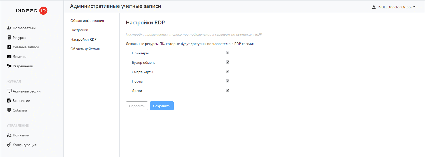Disable the Смарт-карты checkbox
This screenshot has width=425, height=157.
[x=228, y=72]
